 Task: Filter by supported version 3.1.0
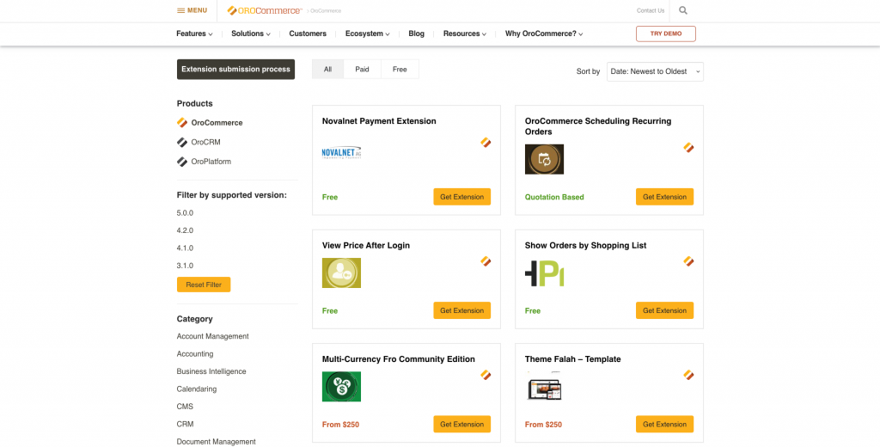tap(185, 266)
